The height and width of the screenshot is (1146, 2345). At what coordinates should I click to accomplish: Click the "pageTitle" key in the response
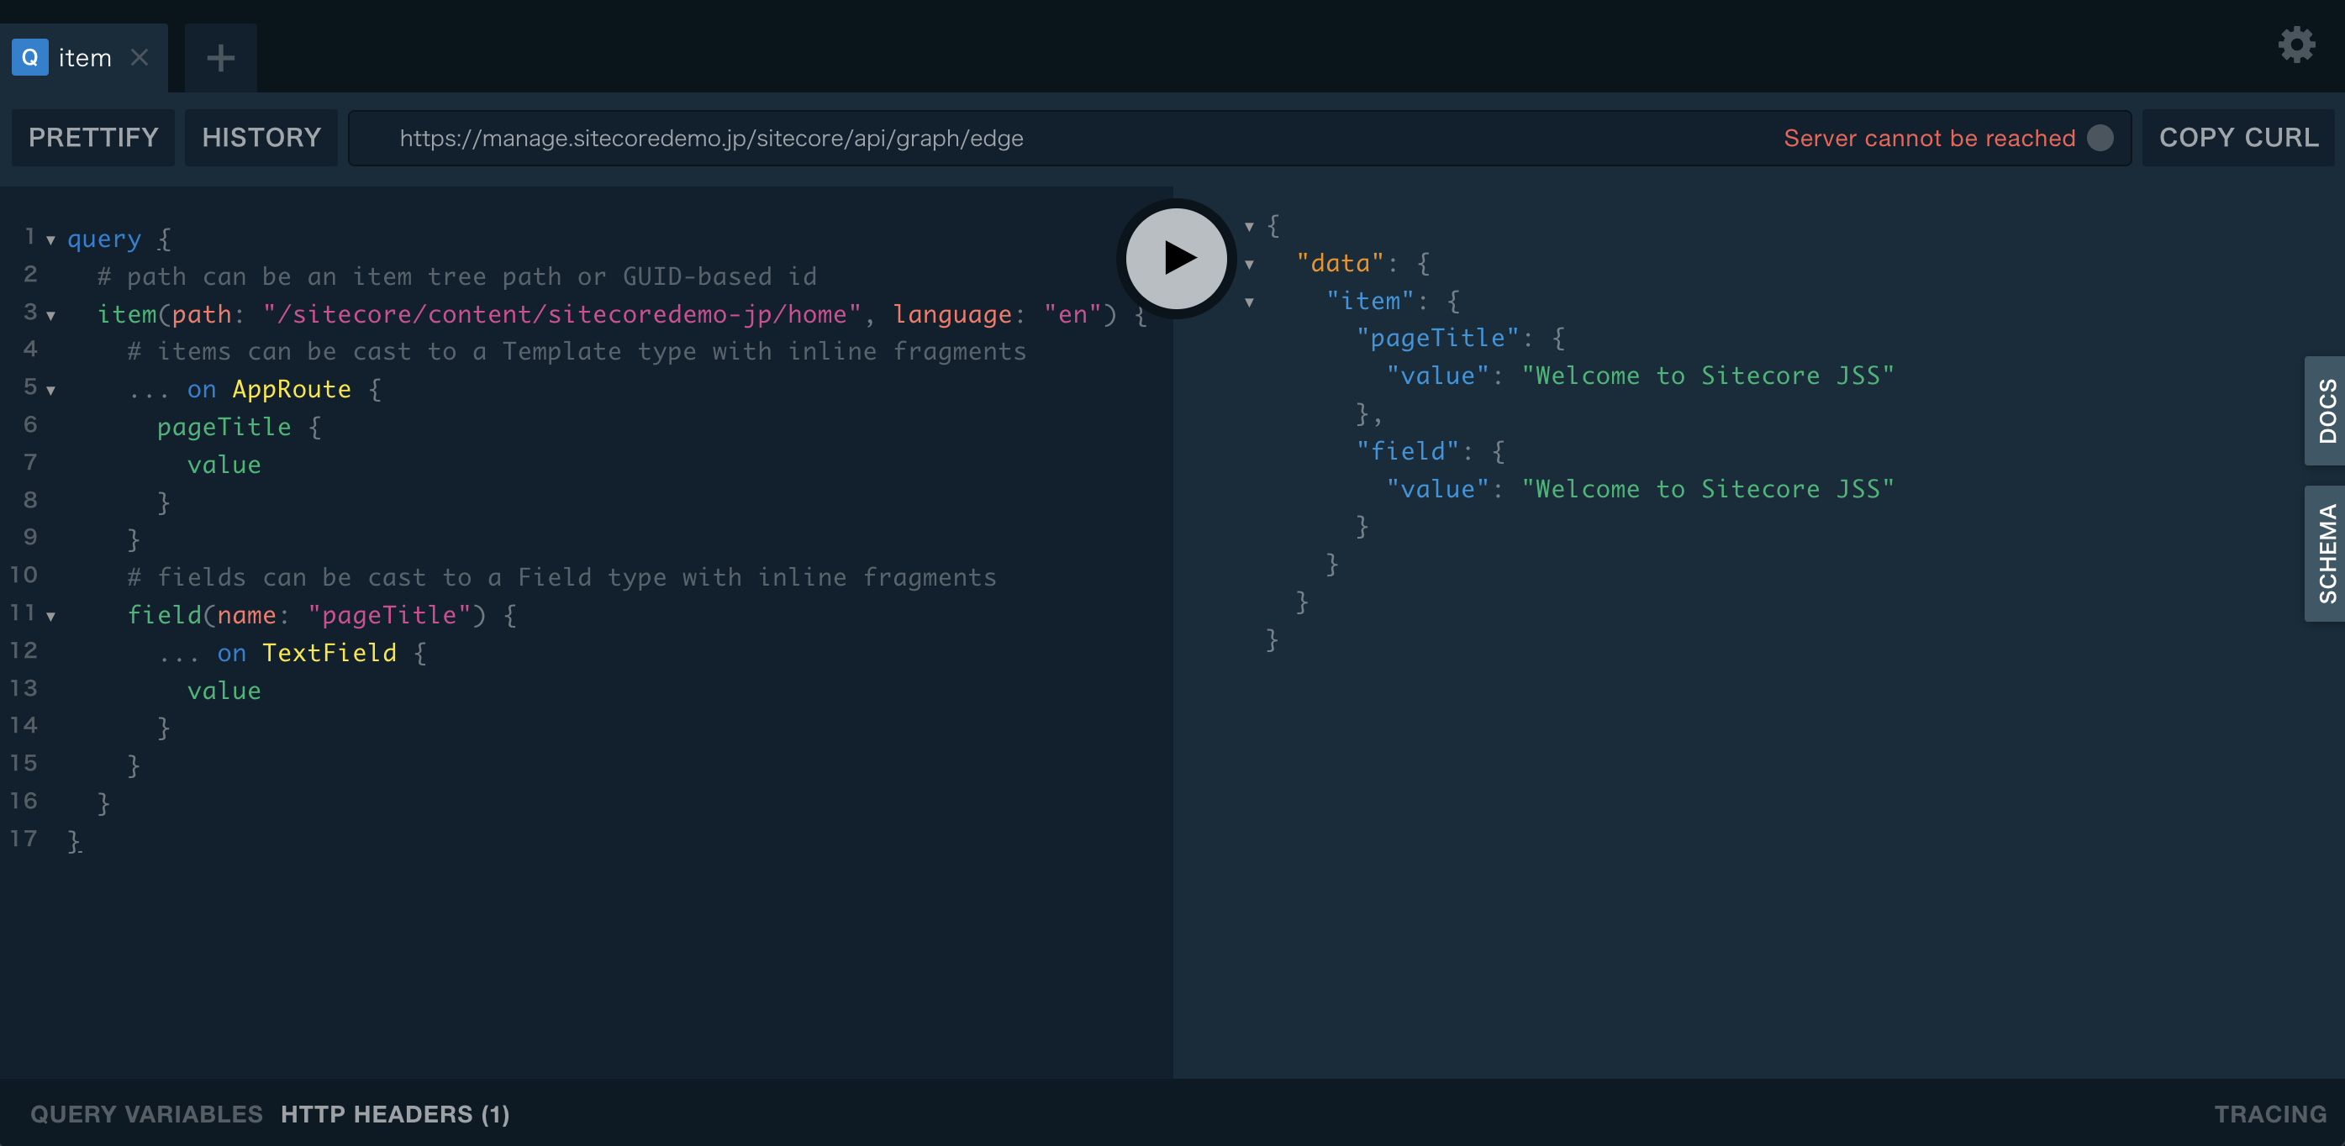[1437, 339]
